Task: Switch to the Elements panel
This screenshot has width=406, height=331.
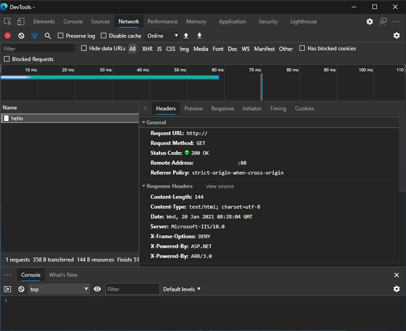Action: 44,21
